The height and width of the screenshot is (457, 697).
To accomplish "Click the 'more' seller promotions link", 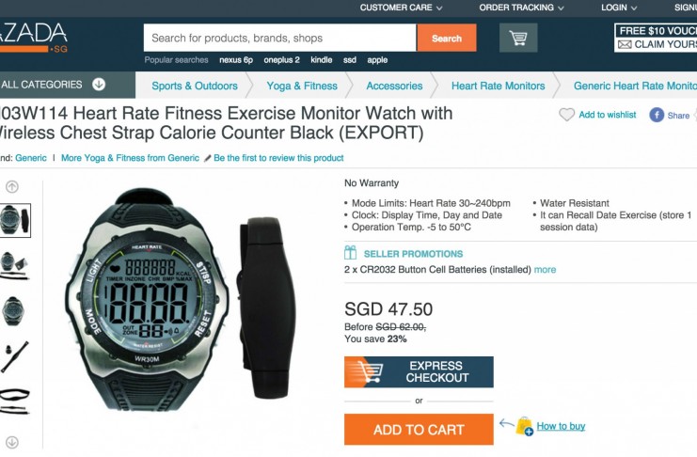I will click(545, 269).
